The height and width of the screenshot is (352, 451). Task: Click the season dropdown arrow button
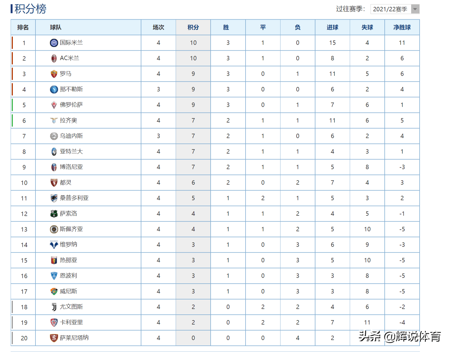415,9
